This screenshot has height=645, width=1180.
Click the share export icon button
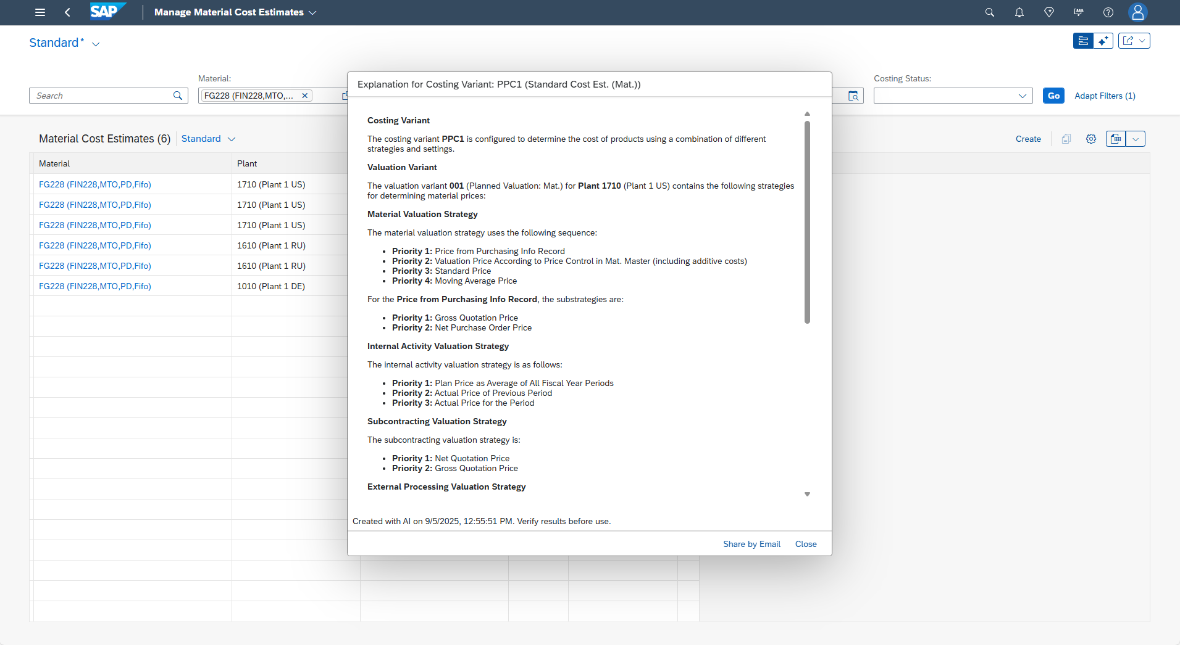pos(1128,41)
